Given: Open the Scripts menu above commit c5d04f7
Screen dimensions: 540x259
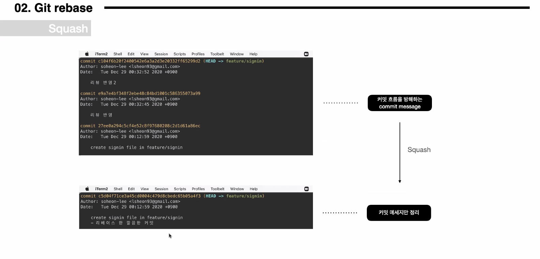Looking at the screenshot, I should click(x=180, y=189).
